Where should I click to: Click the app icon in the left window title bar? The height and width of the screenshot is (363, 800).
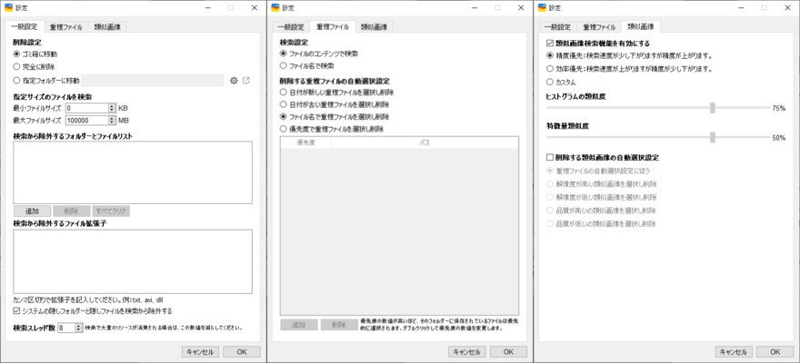9,7
